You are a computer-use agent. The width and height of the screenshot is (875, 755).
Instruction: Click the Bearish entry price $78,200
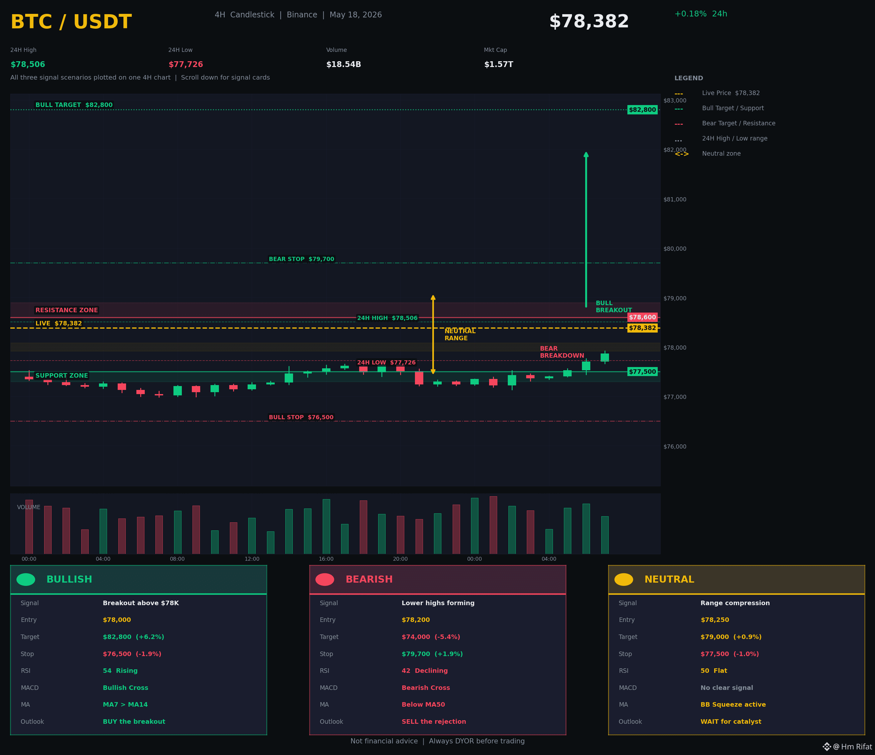click(x=416, y=620)
